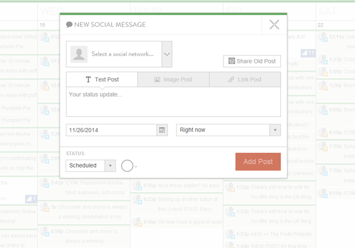Screen dimensions: 355x248
Task: Click the avatar icon of the 6:15p post
Action: pos(138,186)
